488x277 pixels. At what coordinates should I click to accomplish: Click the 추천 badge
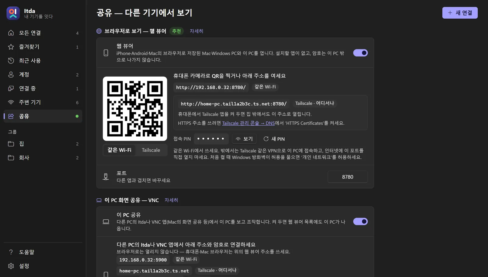pos(177,31)
